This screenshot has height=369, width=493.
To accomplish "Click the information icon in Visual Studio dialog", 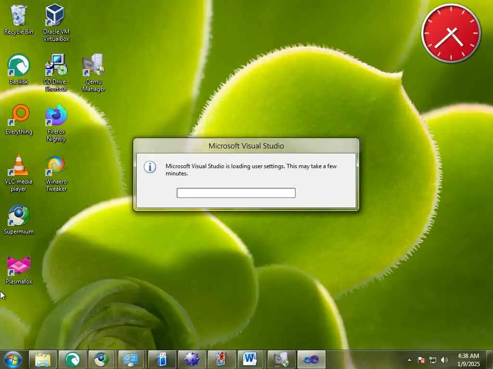I will pyautogui.click(x=150, y=167).
